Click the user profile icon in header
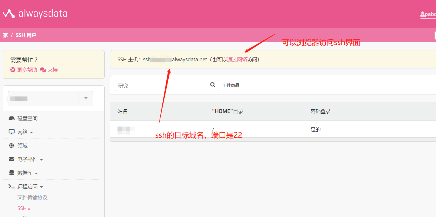This screenshot has width=436, height=217. [422, 14]
